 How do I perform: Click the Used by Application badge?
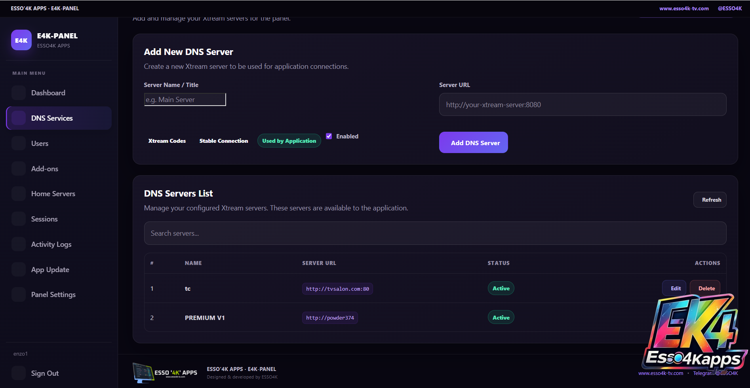pos(289,141)
